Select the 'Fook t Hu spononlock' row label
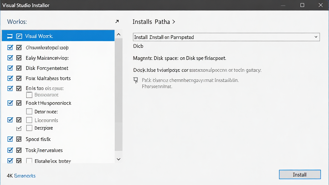Image resolution: width=329 pixels, height=185 pixels. 49,103
